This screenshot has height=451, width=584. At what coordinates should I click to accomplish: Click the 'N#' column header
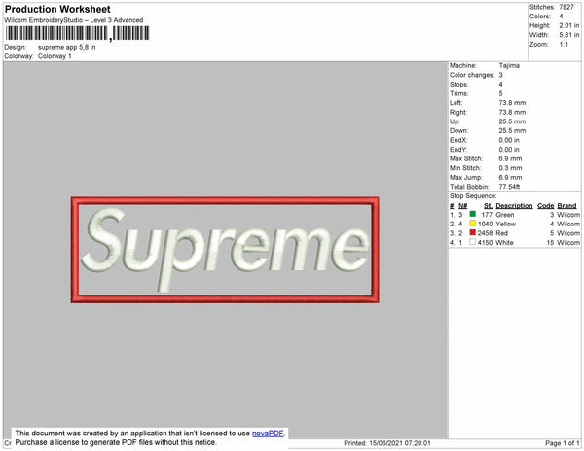463,206
